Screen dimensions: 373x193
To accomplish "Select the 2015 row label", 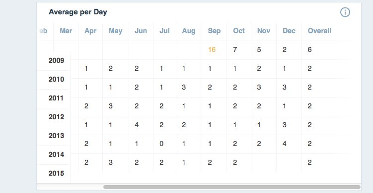I will [57, 173].
